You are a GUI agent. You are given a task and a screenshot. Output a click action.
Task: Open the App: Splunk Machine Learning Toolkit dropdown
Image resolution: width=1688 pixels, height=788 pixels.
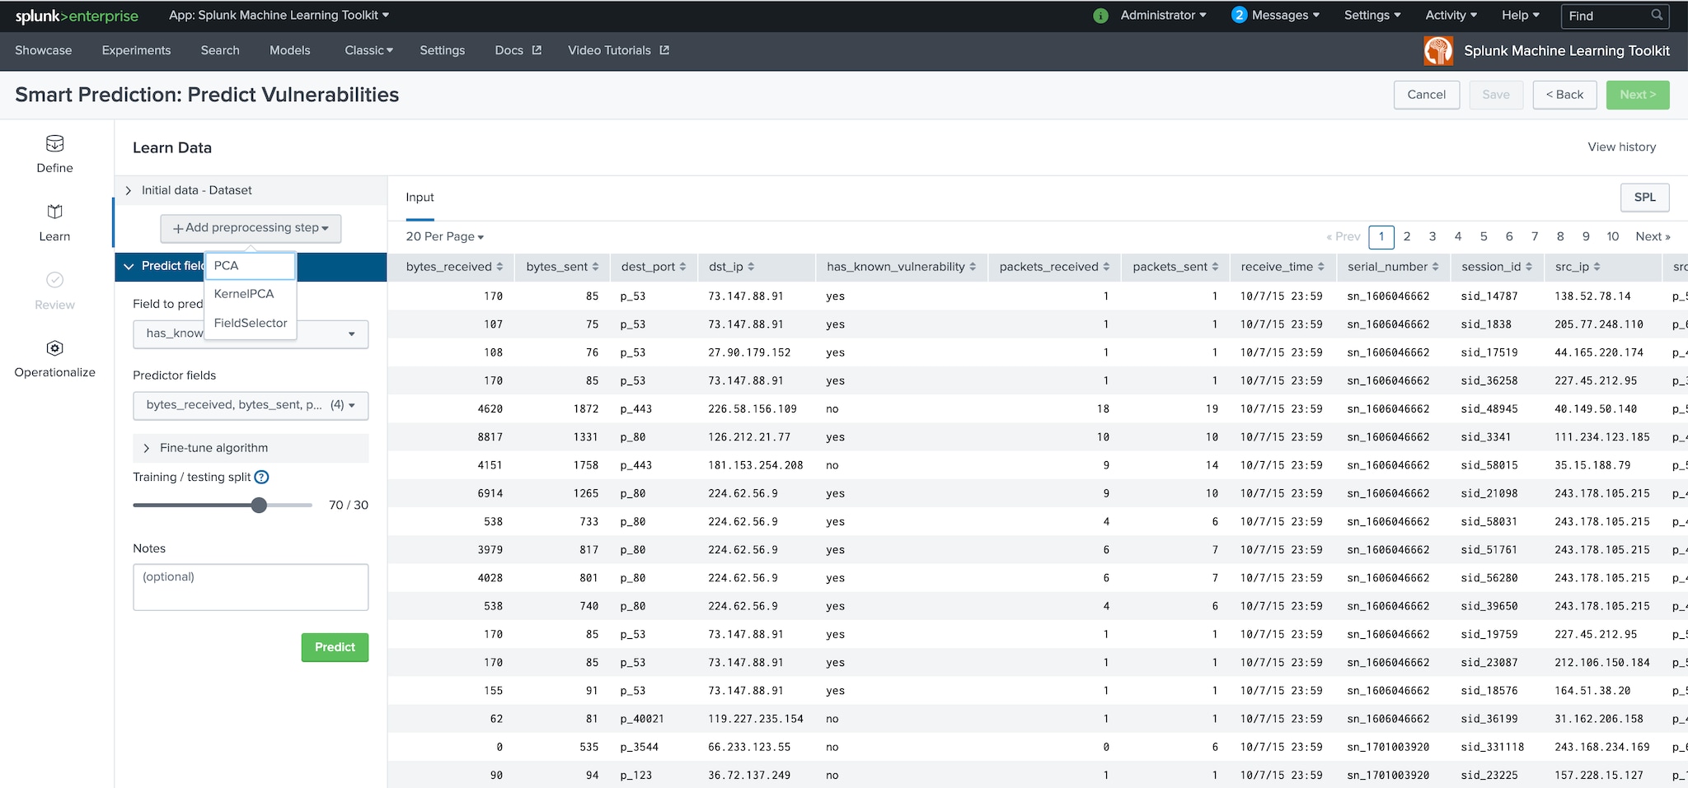(279, 15)
